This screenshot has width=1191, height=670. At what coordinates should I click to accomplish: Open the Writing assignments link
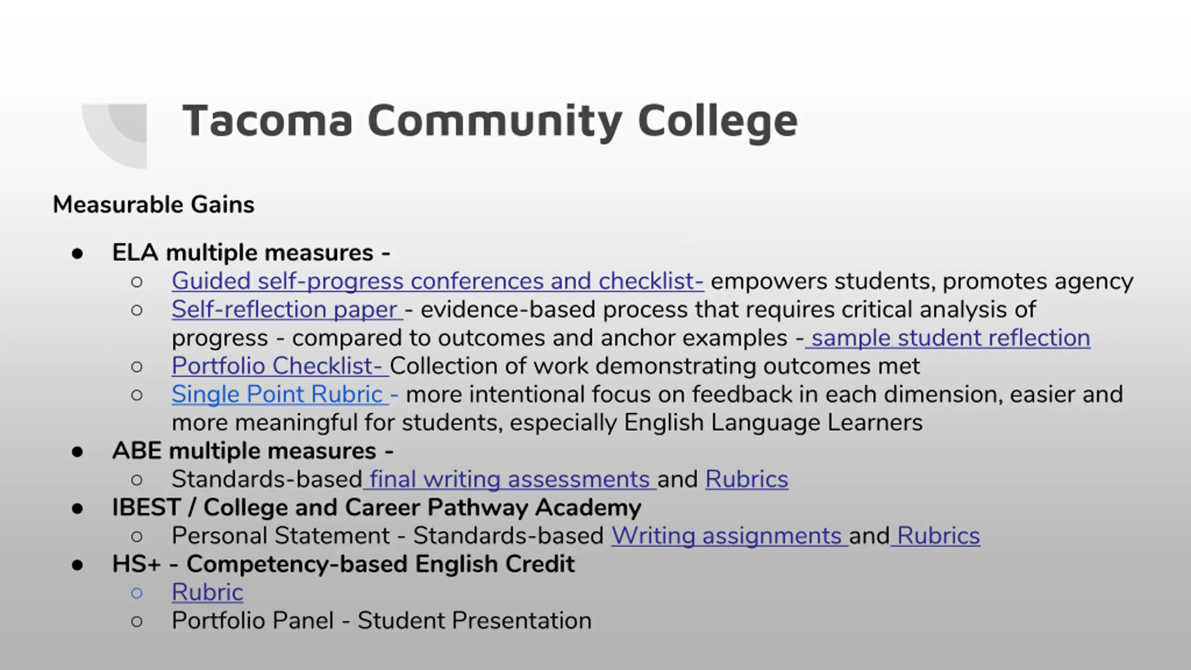[730, 536]
